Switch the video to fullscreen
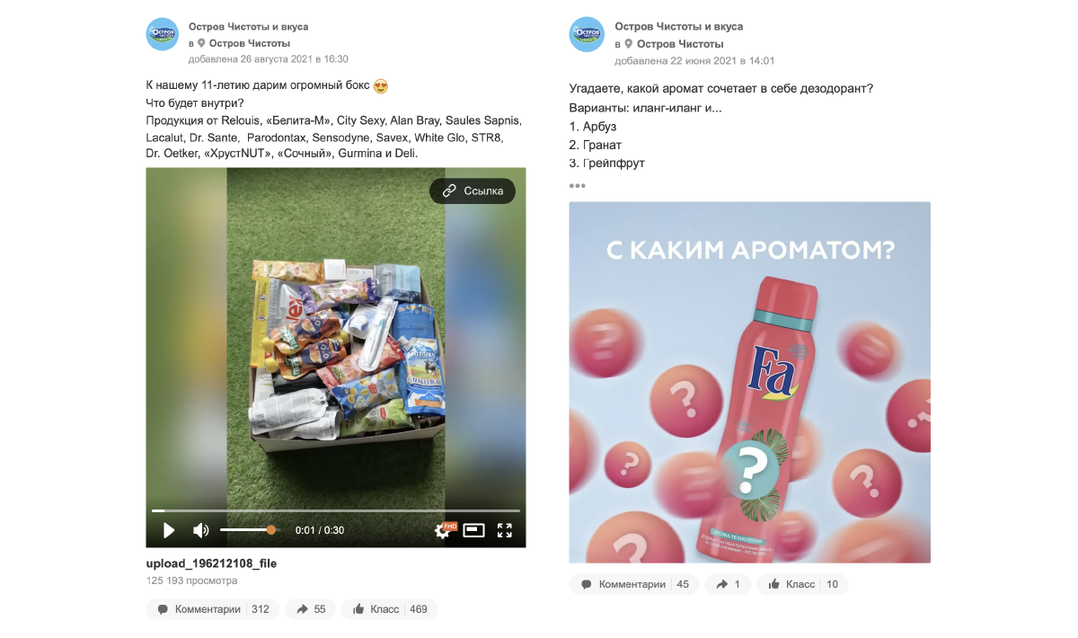1078x638 pixels. click(x=505, y=530)
